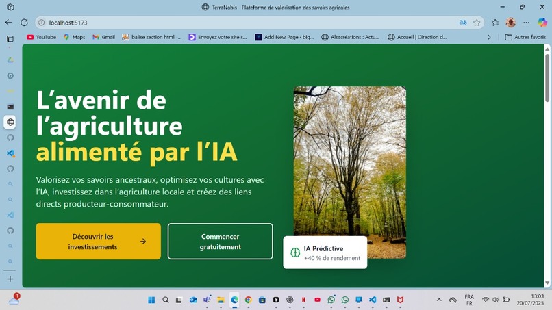552x310 pixels.
Task: Click the arrow icon in yellow button
Action: (x=143, y=242)
